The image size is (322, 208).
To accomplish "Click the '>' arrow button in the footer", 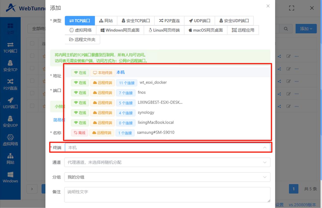I will tap(32, 189).
